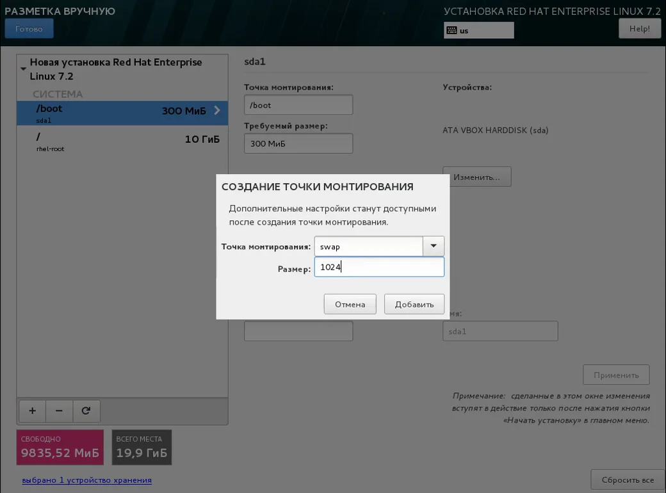Select the / rhel-root partition row
This screenshot has width=666, height=493.
[122, 142]
